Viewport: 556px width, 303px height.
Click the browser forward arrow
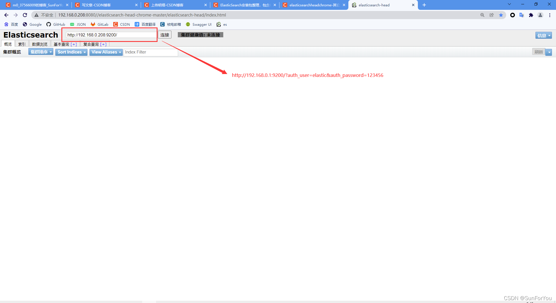click(16, 15)
